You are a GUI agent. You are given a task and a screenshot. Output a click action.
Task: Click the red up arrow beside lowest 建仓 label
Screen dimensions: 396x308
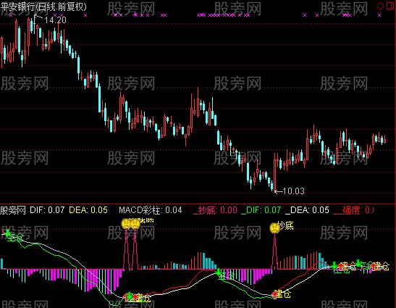(x=275, y=294)
